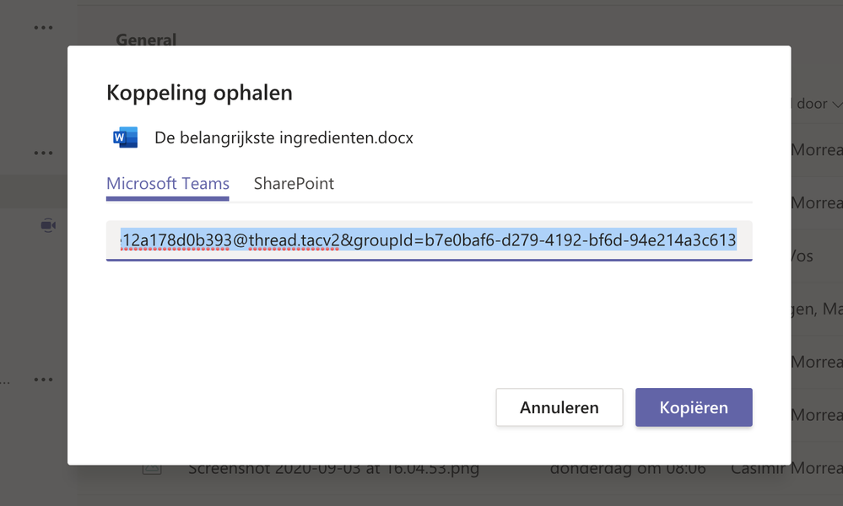Switch to the Microsoft Teams tab
Screen dimensions: 843x506
coord(167,184)
